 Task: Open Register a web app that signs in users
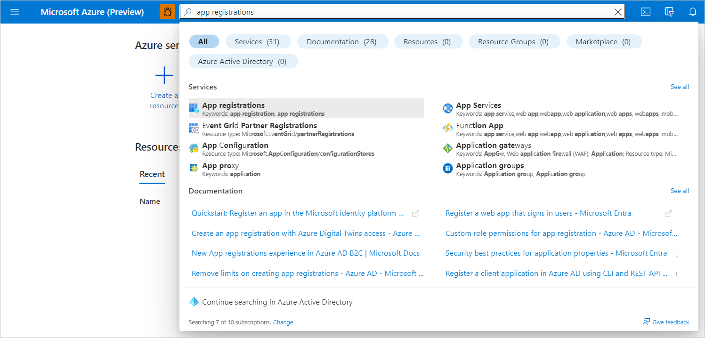click(x=538, y=213)
